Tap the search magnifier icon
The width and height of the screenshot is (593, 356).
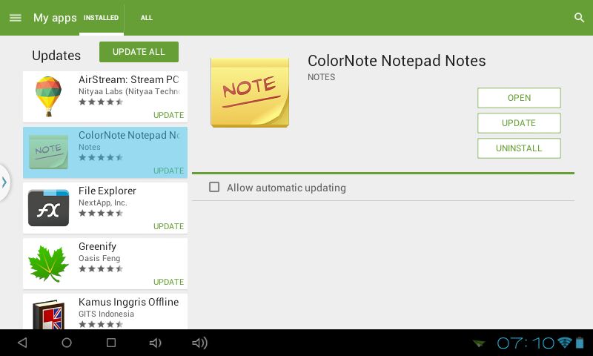tap(579, 17)
